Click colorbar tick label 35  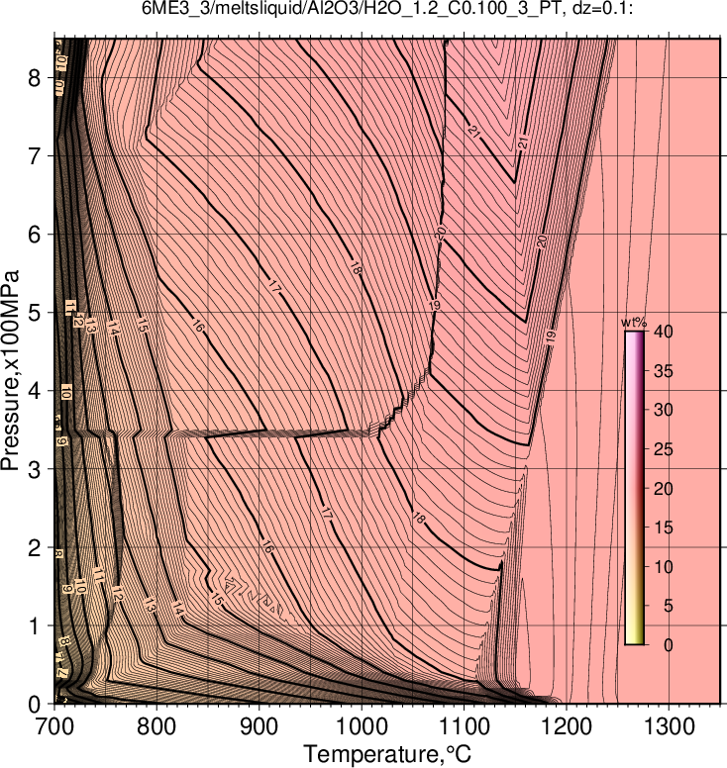pyautogui.click(x=663, y=371)
